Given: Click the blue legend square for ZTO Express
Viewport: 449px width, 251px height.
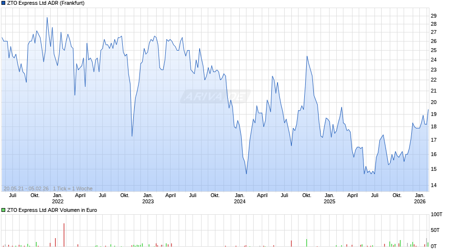Looking at the screenshot, I should pyautogui.click(x=3, y=3).
